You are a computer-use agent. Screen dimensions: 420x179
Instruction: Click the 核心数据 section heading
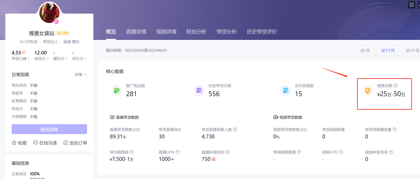(x=115, y=71)
